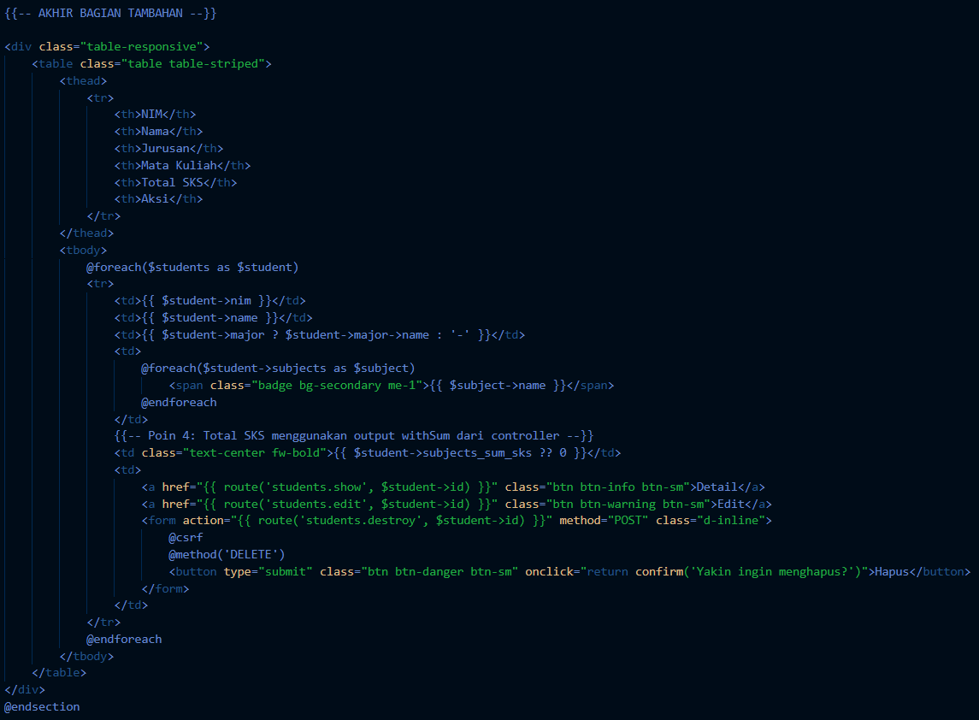
Task: Click the '@endforeach' after the span line
Action: click(180, 403)
